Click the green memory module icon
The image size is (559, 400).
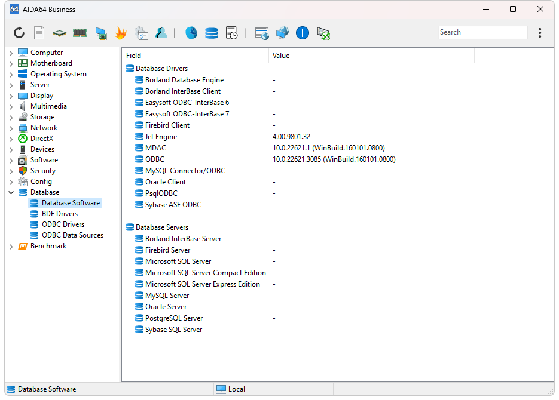pos(80,33)
